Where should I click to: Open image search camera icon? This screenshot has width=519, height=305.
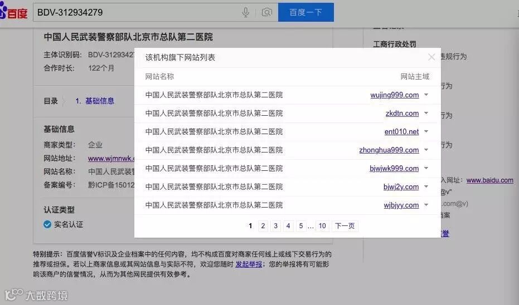(267, 13)
